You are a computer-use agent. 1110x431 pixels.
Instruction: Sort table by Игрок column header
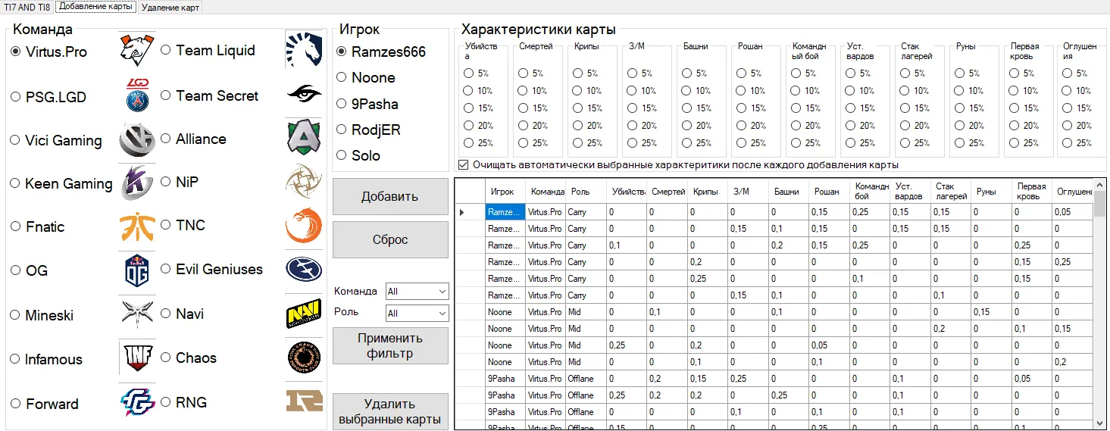click(x=505, y=192)
